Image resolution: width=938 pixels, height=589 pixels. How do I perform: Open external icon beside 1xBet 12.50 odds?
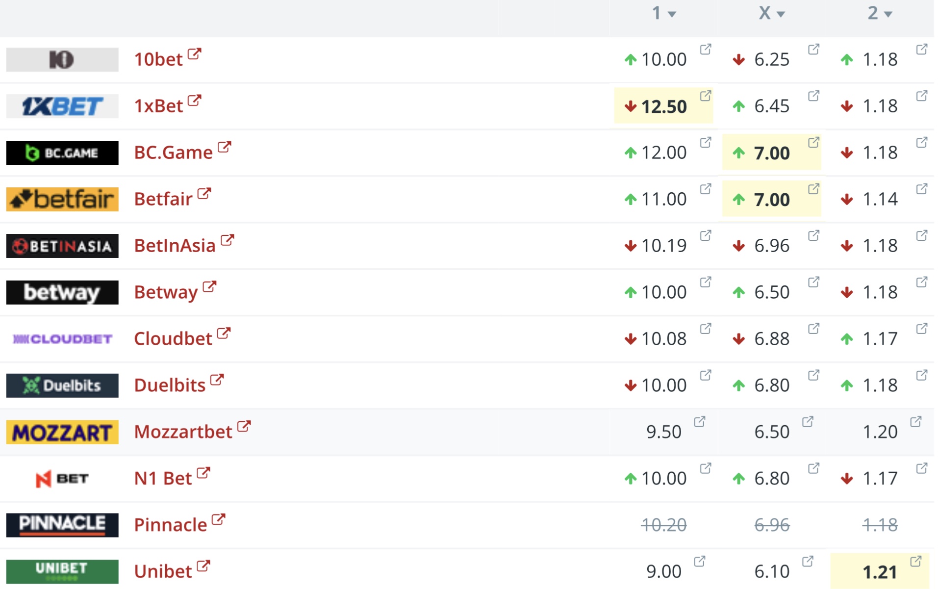[x=705, y=96]
